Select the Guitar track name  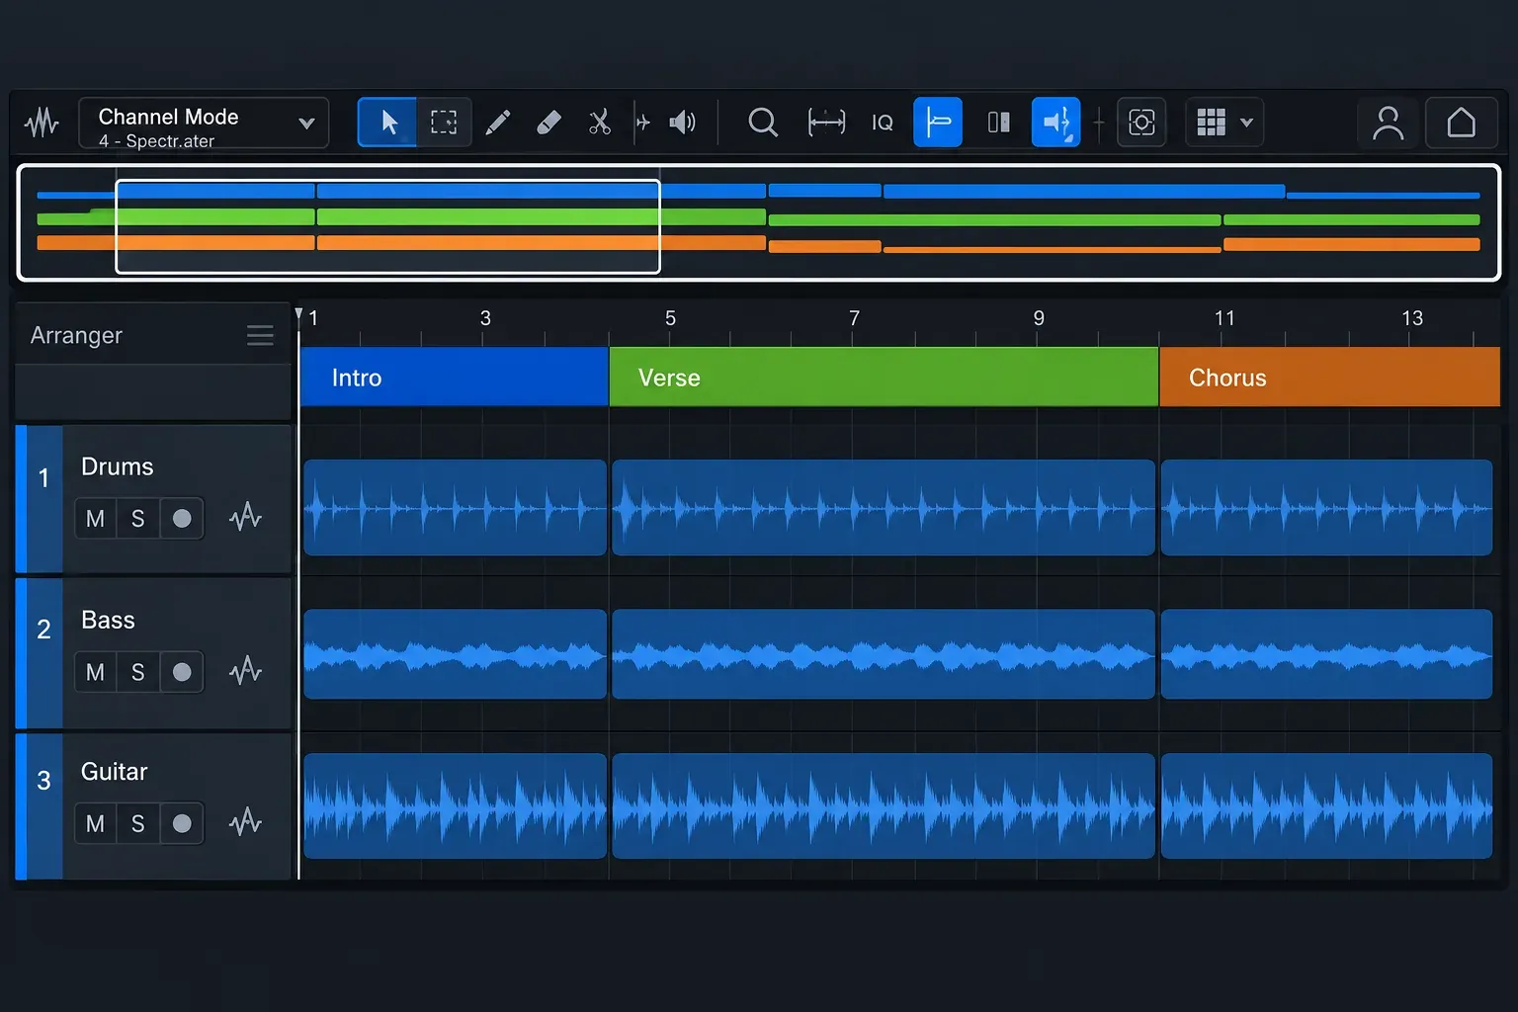[x=114, y=771]
